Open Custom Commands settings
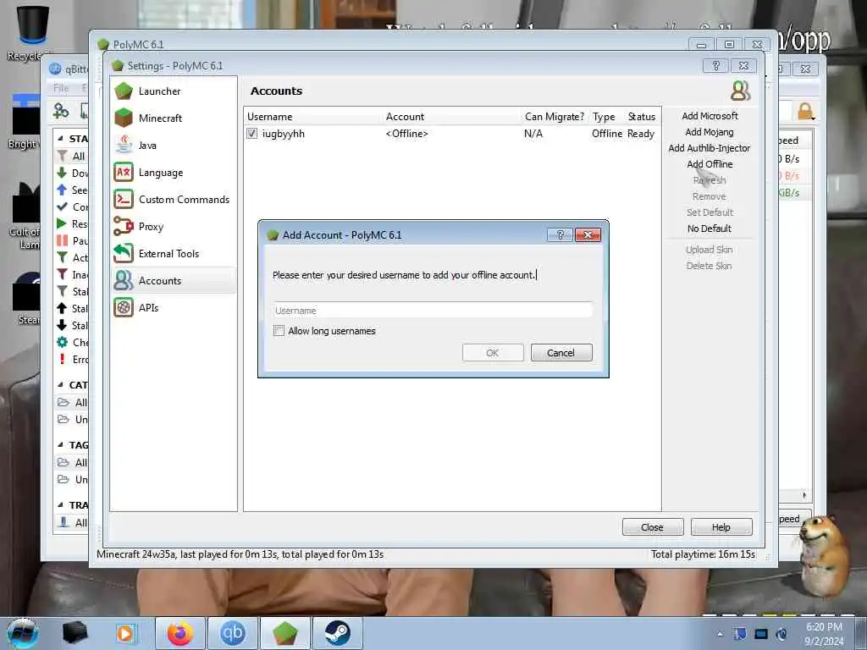Screen dimensions: 867x650 pyautogui.click(x=173, y=200)
